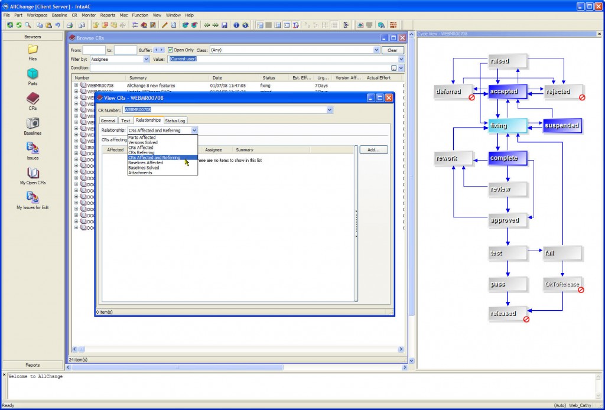Click the fixing state node

(507, 126)
